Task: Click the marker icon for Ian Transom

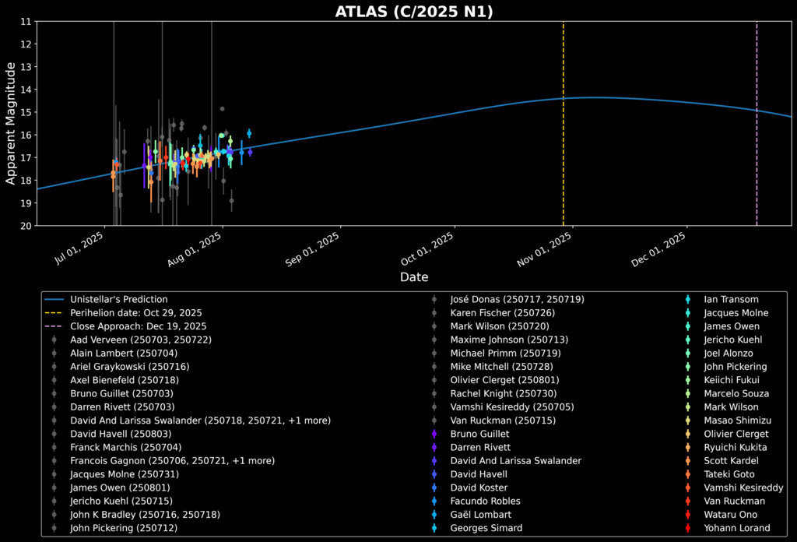Action: point(687,299)
